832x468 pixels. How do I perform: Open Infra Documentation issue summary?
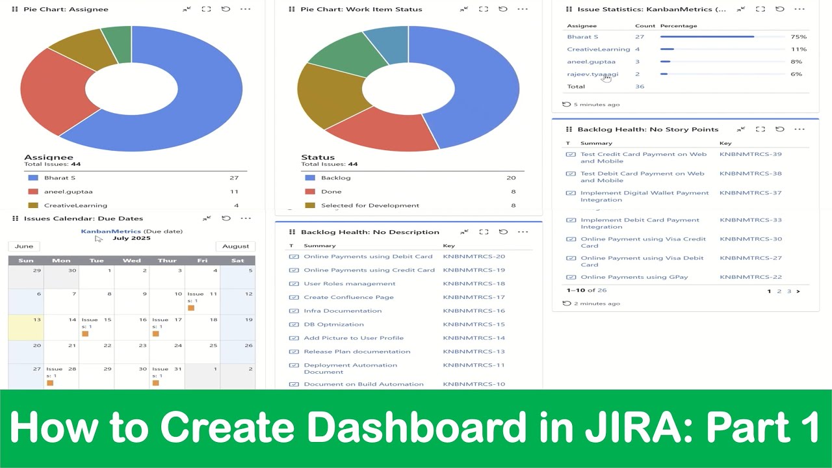point(343,311)
